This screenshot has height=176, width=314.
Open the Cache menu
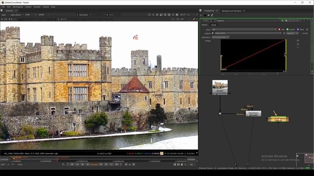[46, 7]
